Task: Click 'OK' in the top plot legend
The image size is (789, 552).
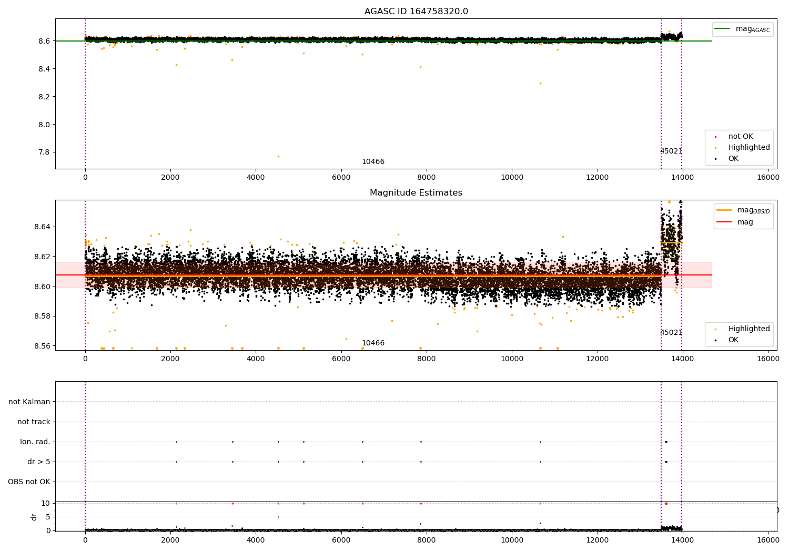Action: pyautogui.click(x=733, y=159)
